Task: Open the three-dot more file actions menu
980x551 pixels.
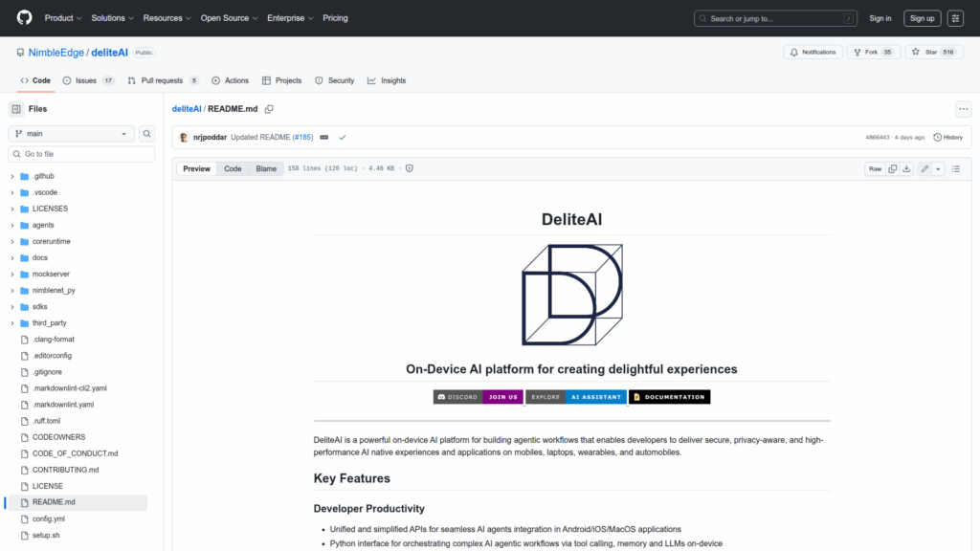Action: coord(963,109)
